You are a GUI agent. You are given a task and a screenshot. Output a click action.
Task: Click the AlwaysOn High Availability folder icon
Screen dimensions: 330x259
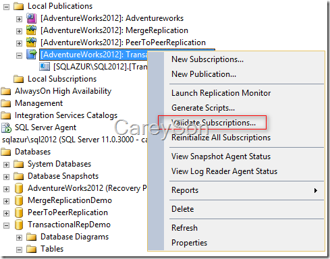pos(5,91)
